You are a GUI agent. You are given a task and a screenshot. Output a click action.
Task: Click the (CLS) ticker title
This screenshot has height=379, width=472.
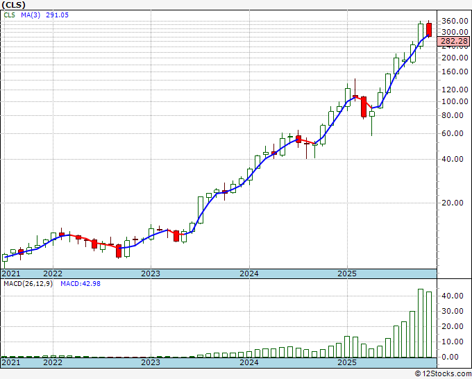click(14, 4)
